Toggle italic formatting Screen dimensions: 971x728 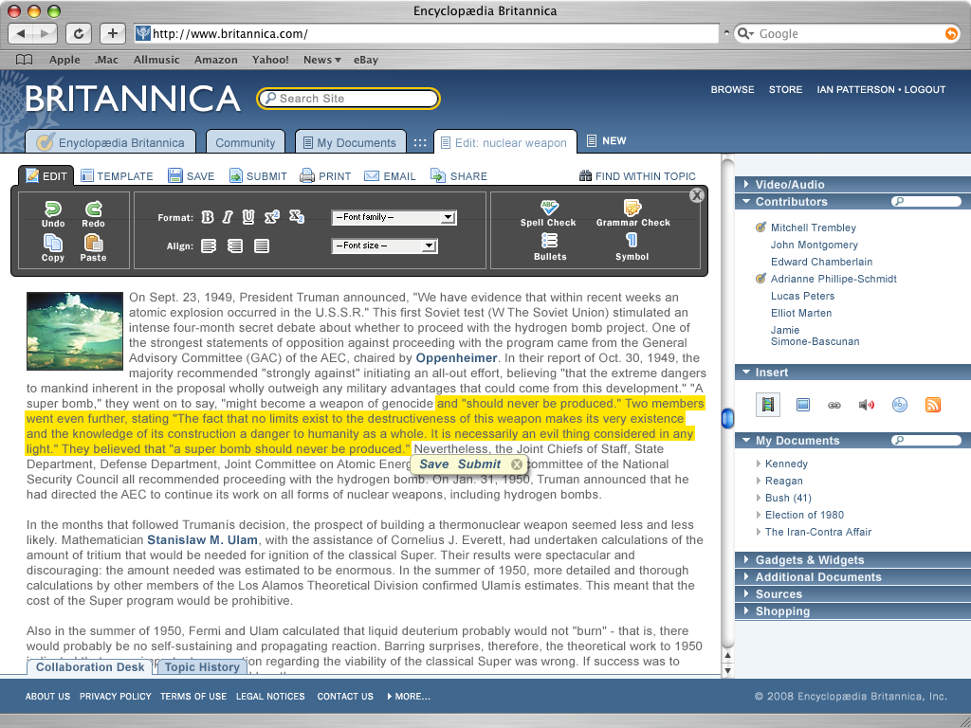click(228, 217)
